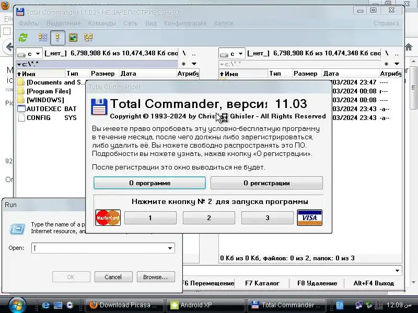
Task: Open the Справка menu
Action: (x=386, y=23)
